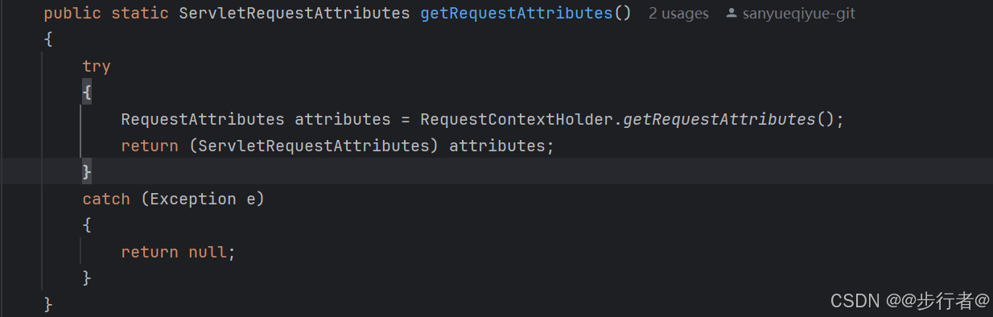
Task: Click the null literal in the return statement
Action: pos(208,252)
